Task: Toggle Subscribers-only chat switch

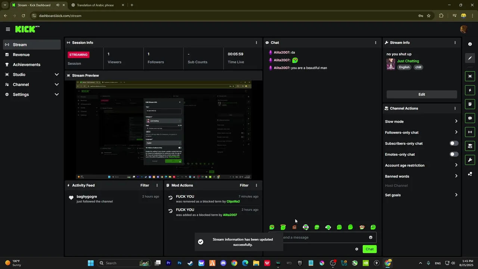Action: (454, 143)
